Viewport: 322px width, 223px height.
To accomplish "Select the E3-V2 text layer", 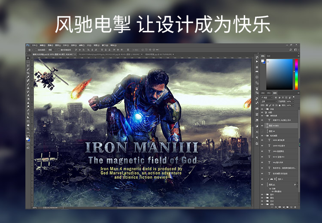I will click(x=280, y=157).
